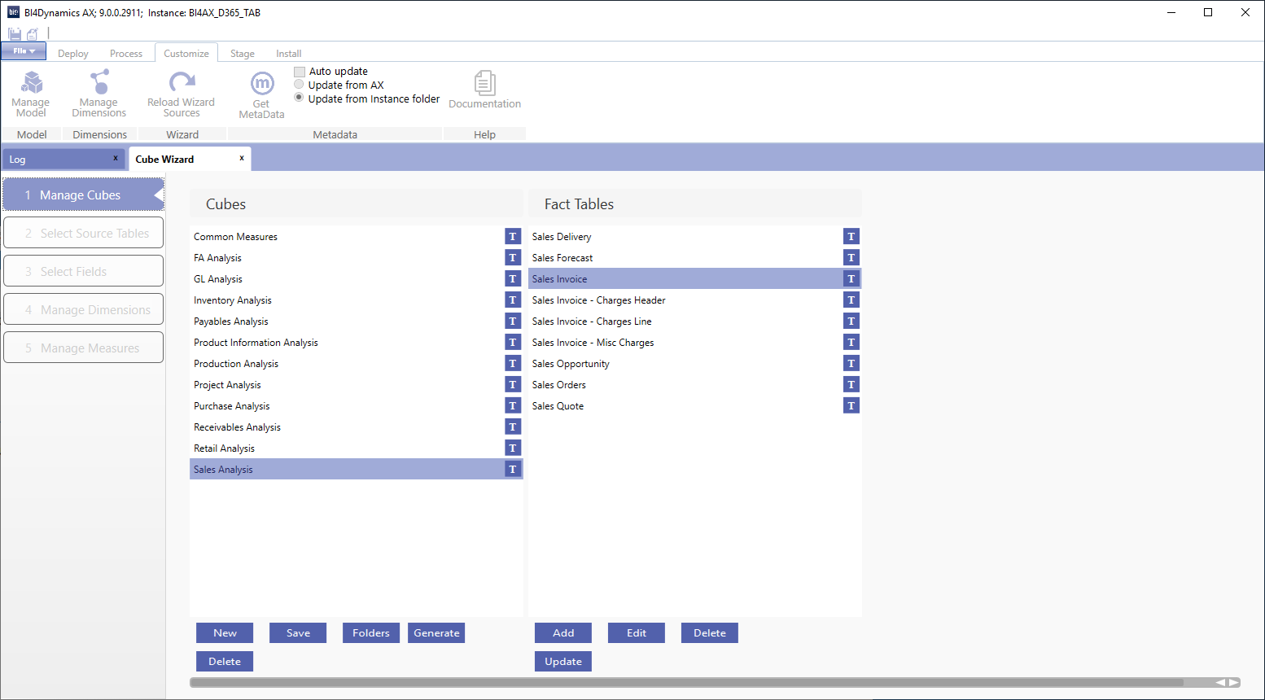Screen dimensions: 1265x700
Task: Close the Cube Wizard tab
Action: (x=242, y=158)
